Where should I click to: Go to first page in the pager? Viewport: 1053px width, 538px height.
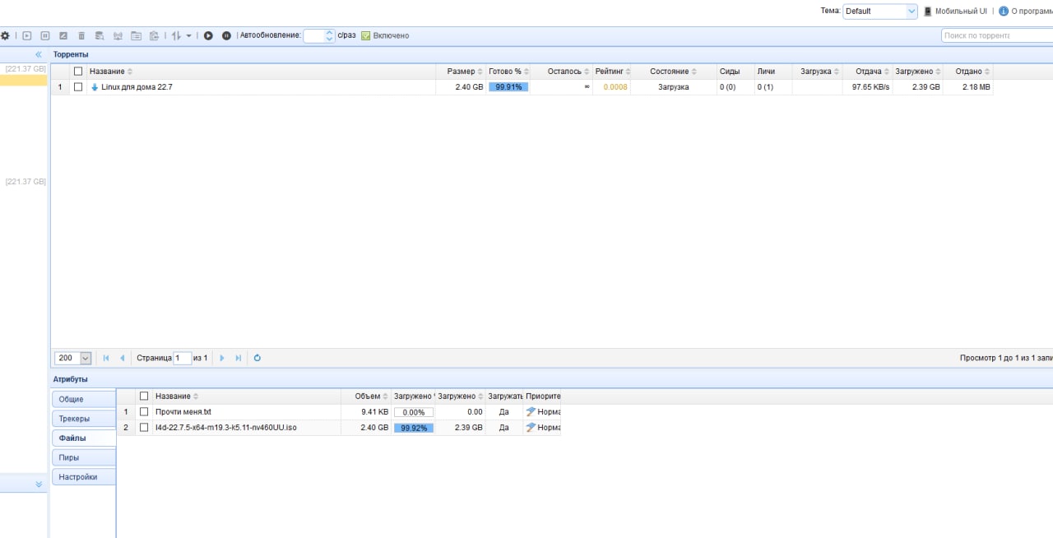coord(106,358)
